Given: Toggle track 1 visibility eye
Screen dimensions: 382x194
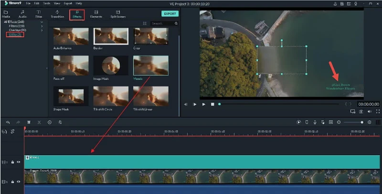Looking at the screenshot, I should coord(19,182).
